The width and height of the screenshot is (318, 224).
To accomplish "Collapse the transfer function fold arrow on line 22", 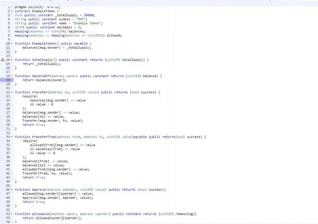I will click(x=12, y=92).
